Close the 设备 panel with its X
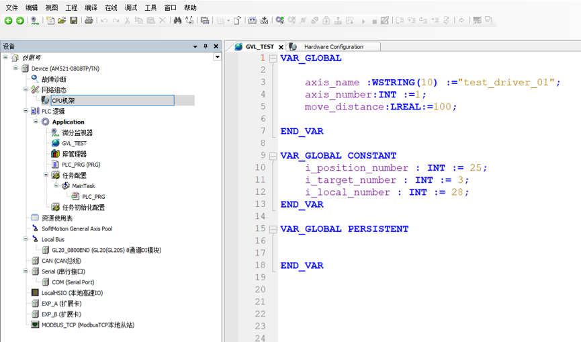Viewport: 581px width, 342px height. click(x=216, y=46)
